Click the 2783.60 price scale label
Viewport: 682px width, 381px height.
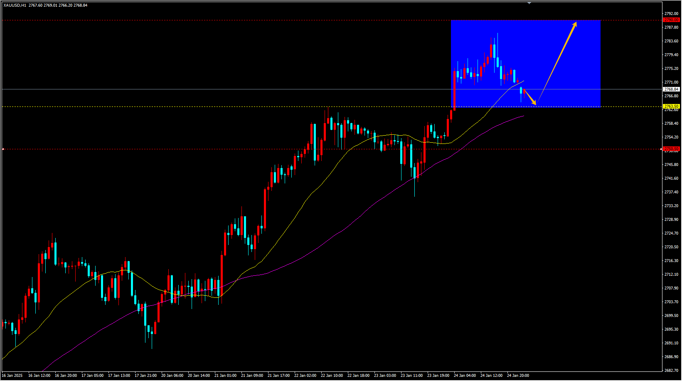pyautogui.click(x=672, y=41)
